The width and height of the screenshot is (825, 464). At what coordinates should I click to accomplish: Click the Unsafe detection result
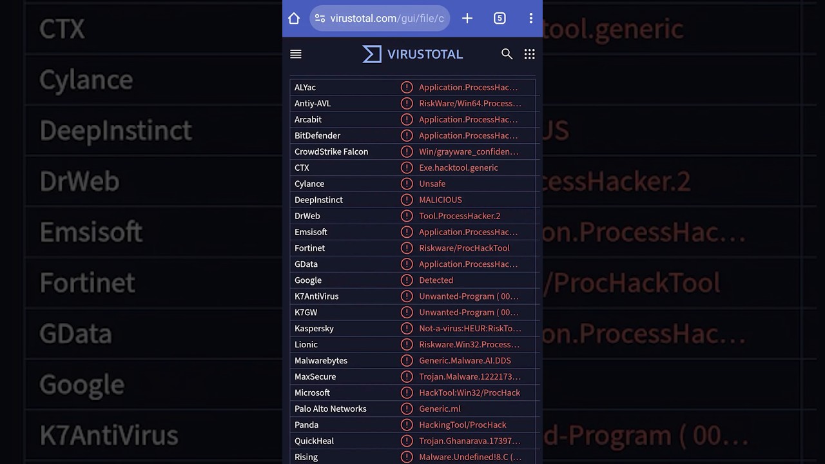click(432, 184)
